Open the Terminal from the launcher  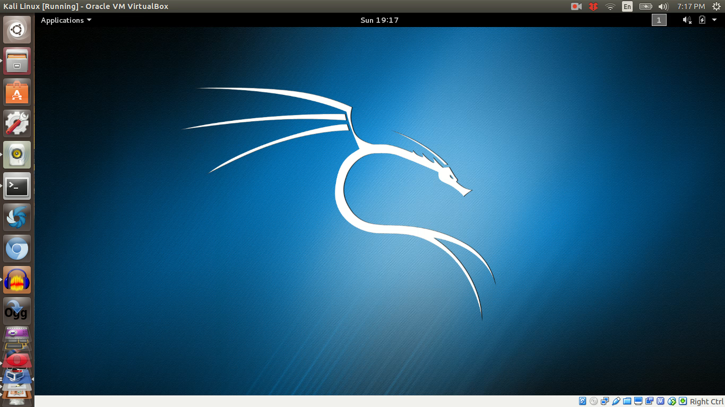[x=17, y=186]
